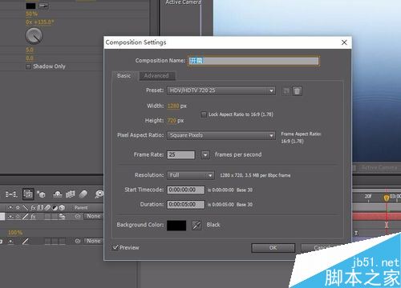Open the dimmed Active Camera view dropdown
This screenshot has width=401, height=288.
(379, 168)
